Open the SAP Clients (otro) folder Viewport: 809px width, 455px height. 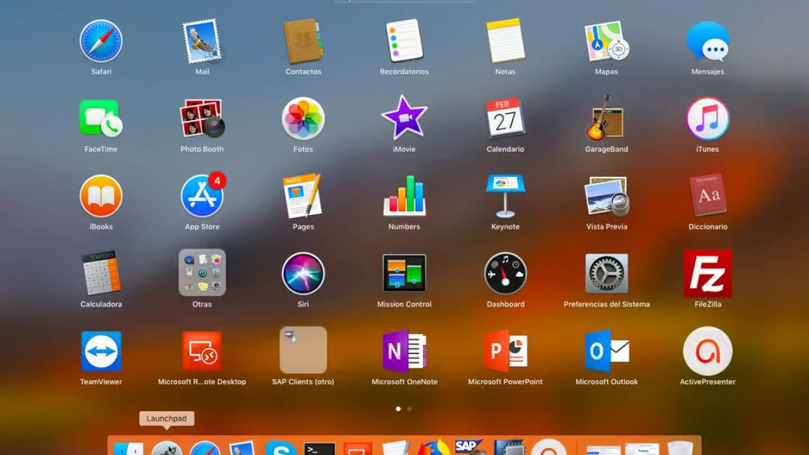pyautogui.click(x=303, y=350)
